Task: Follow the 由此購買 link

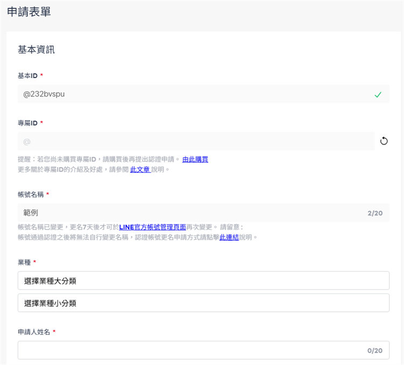Action: [195, 159]
